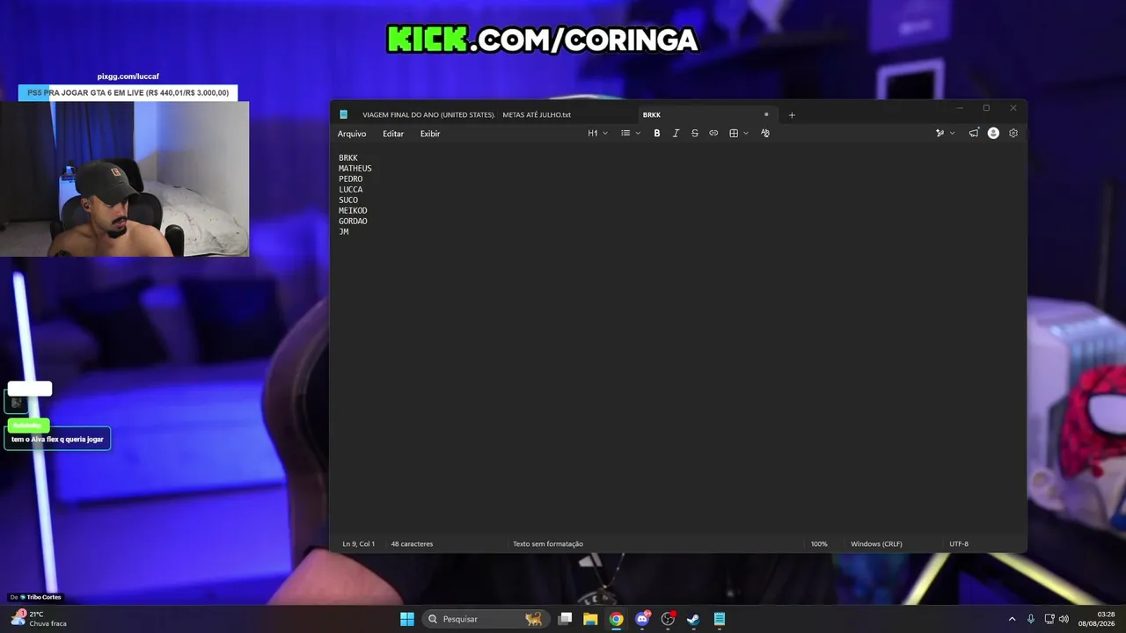Toggle bold formatting
Image resolution: width=1126 pixels, height=633 pixels.
coord(657,134)
